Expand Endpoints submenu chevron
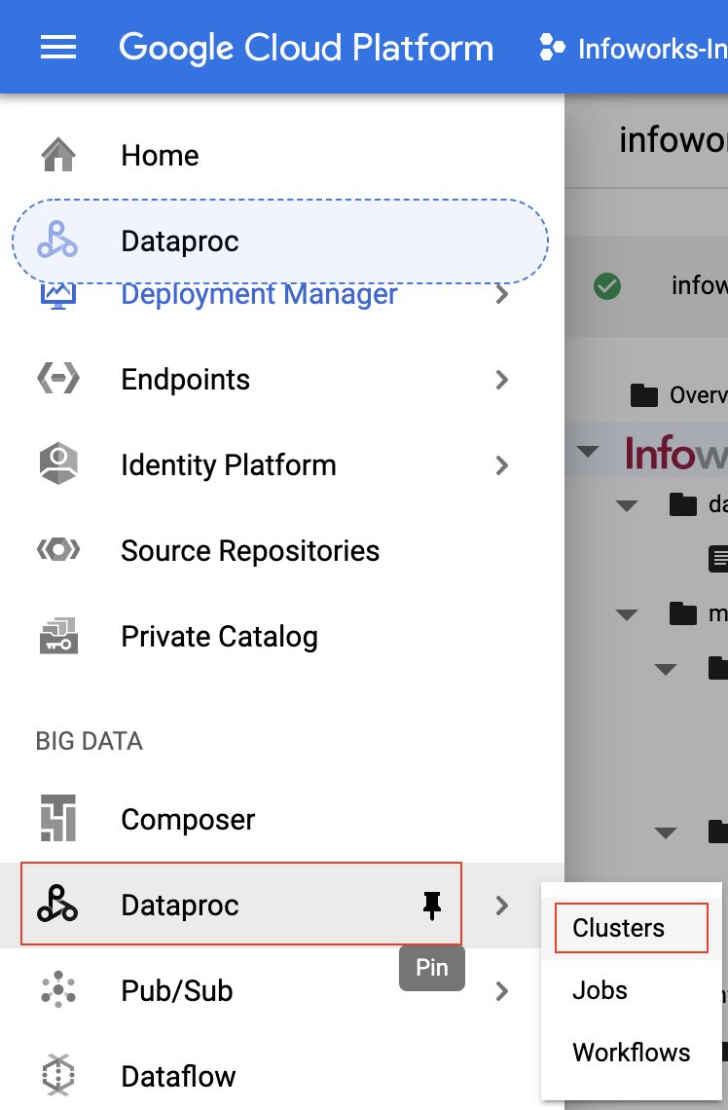The height and width of the screenshot is (1110, 728). click(501, 380)
